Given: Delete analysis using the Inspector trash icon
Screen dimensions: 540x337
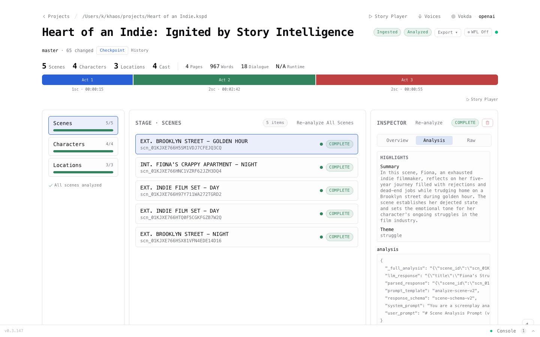Looking at the screenshot, I should click(487, 123).
